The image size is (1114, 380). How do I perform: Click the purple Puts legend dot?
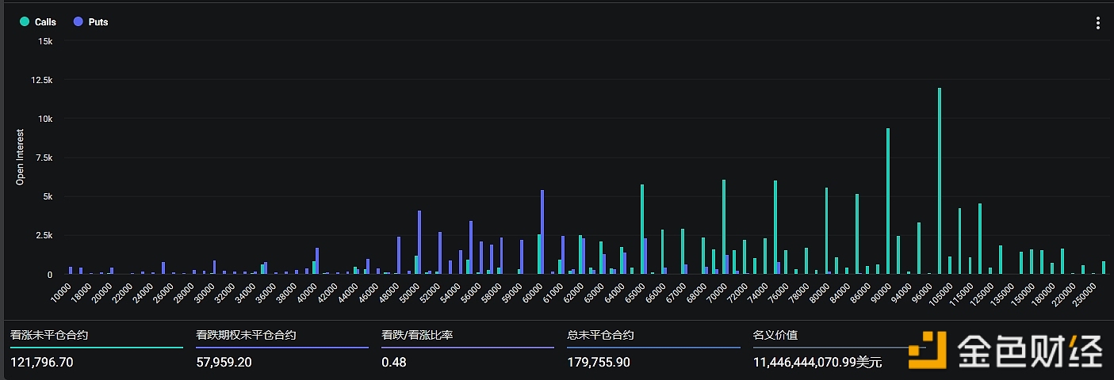pyautogui.click(x=78, y=22)
